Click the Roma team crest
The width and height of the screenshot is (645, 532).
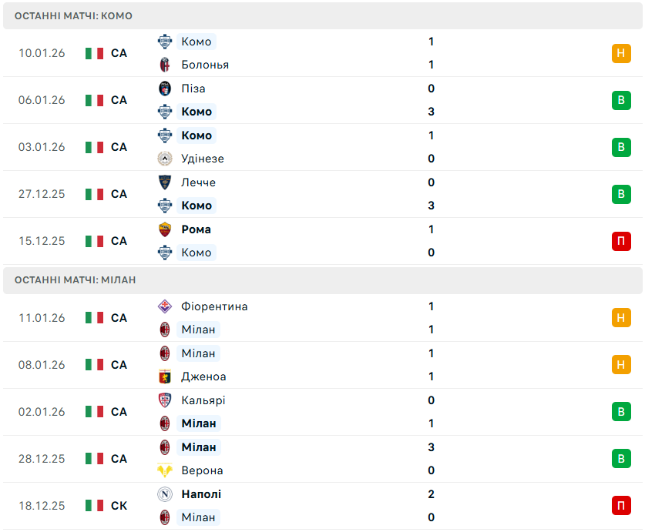pyautogui.click(x=164, y=229)
